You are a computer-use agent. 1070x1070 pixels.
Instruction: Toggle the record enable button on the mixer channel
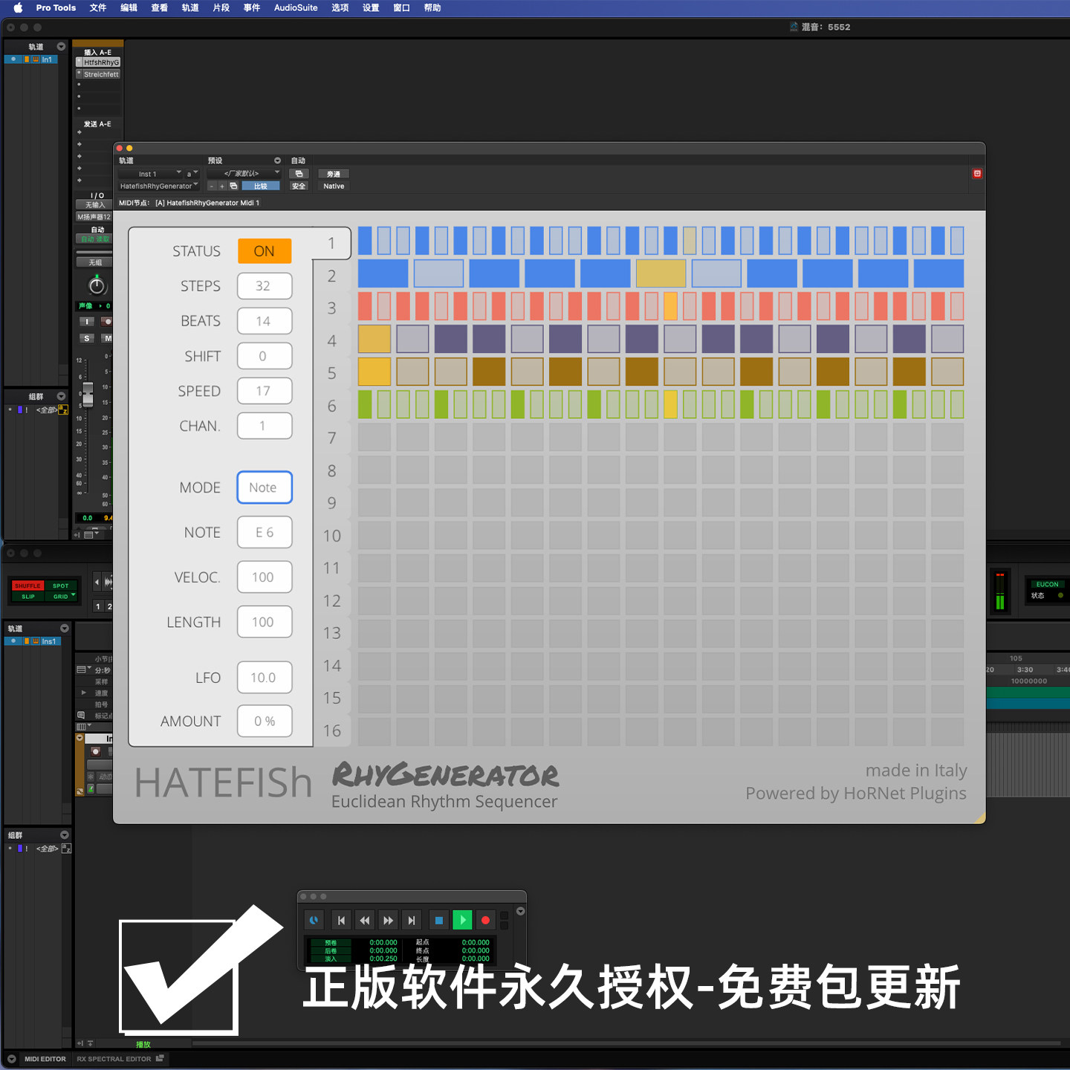coord(107,322)
